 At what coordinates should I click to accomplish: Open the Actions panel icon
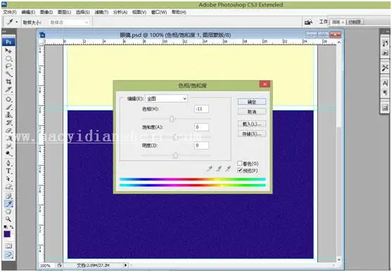pyautogui.click(x=385, y=53)
